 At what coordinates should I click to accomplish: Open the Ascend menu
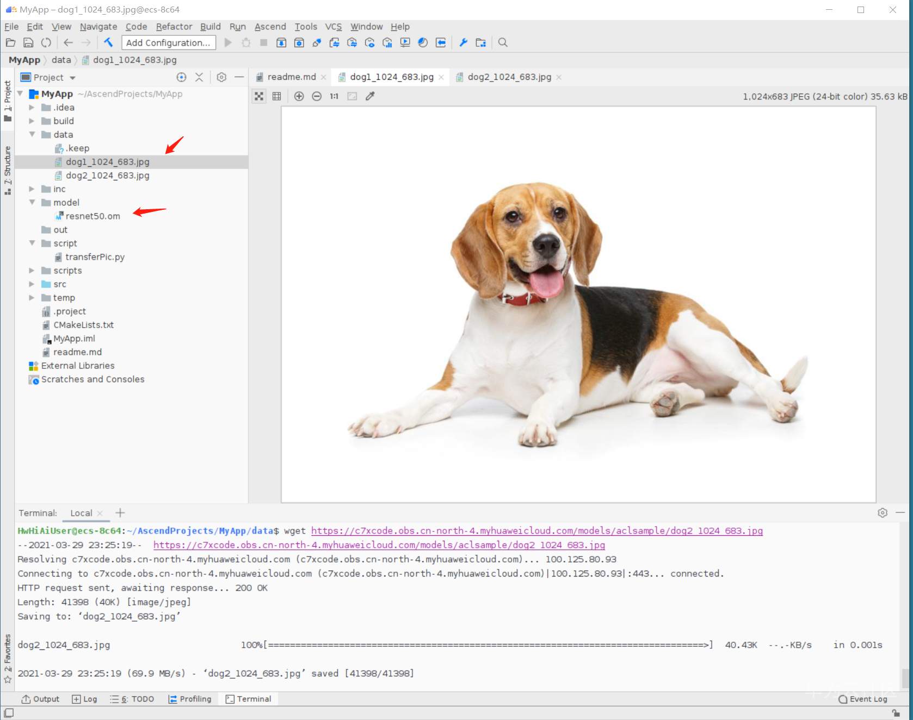[270, 27]
